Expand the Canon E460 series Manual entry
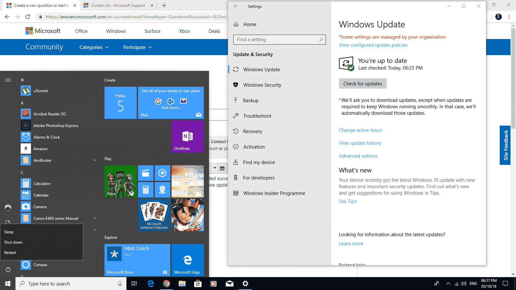This screenshot has height=290, width=516. (94, 218)
